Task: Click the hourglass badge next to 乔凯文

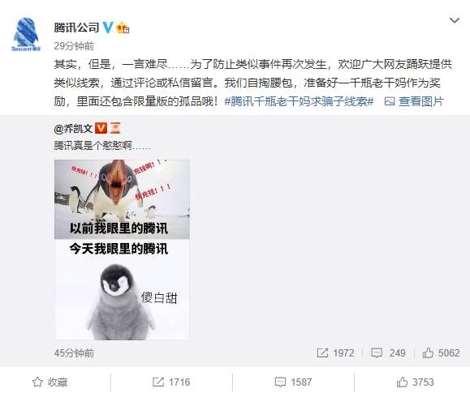Action: pyautogui.click(x=115, y=128)
